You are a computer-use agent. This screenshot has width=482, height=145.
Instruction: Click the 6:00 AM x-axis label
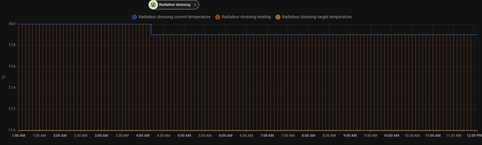[x=226, y=136]
